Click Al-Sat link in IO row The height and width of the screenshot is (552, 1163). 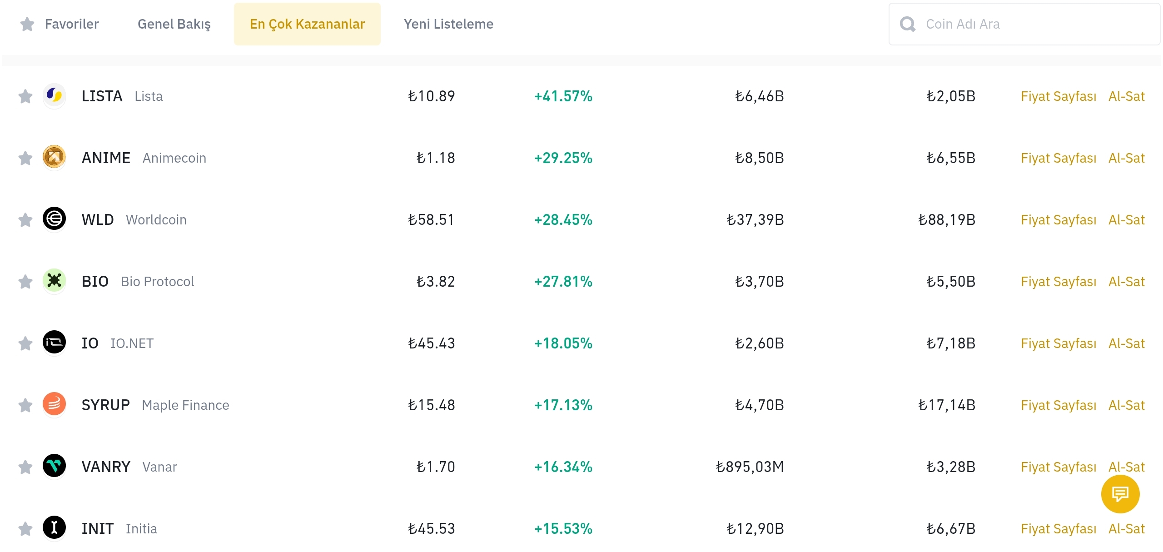(1126, 343)
